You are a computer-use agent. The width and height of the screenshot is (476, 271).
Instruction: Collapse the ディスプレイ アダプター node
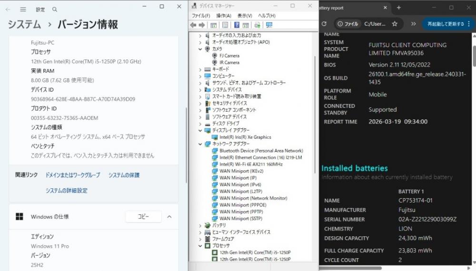click(x=200, y=130)
